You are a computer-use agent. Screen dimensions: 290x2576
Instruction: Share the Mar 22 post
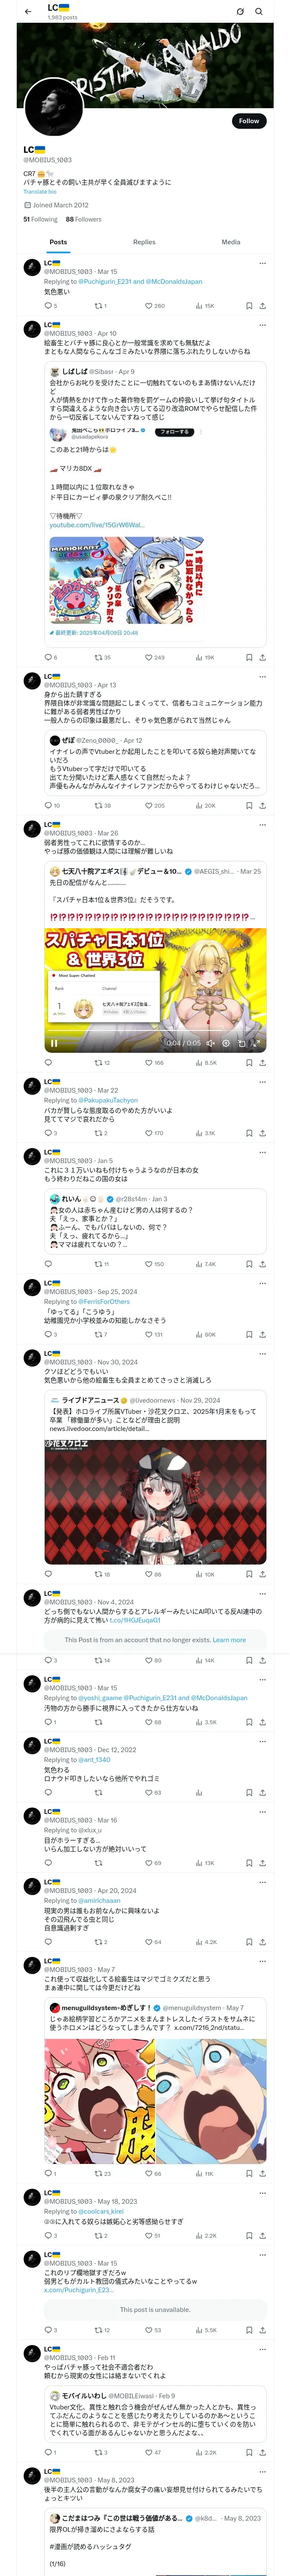click(x=262, y=1133)
